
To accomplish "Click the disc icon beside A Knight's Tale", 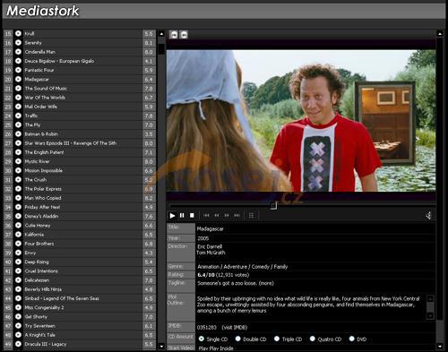I will (18, 335).
